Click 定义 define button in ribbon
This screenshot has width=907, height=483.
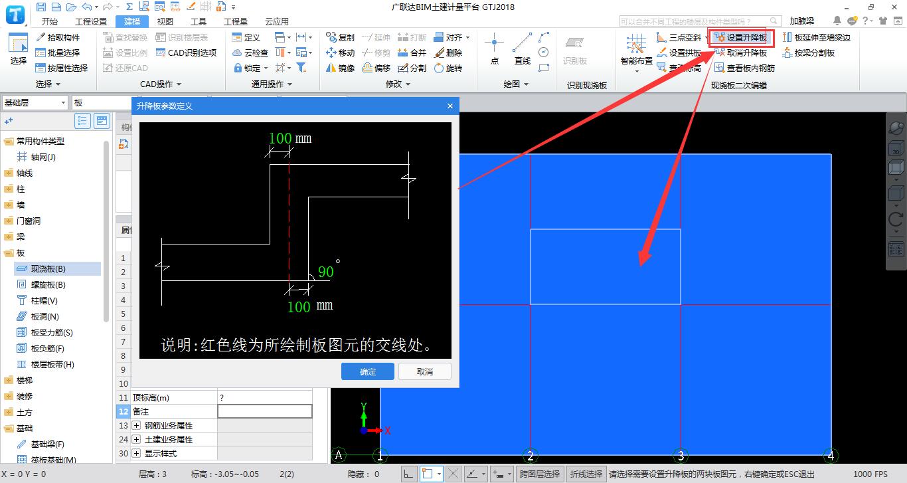click(246, 38)
